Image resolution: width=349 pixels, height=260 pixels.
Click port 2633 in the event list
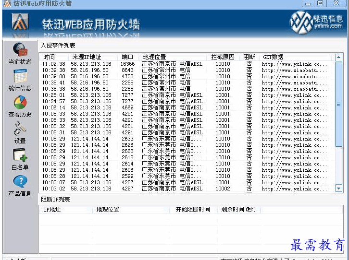[127, 139]
